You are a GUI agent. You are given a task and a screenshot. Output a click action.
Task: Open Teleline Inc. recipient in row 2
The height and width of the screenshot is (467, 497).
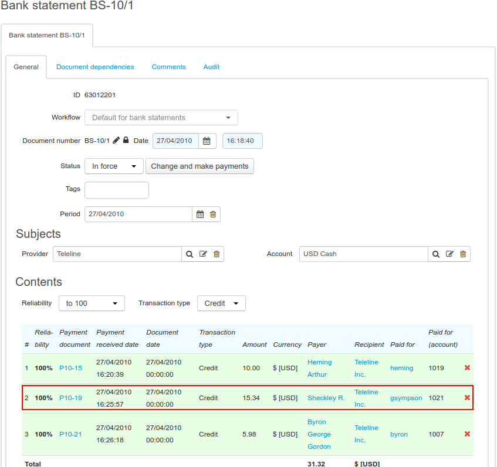pos(366,398)
